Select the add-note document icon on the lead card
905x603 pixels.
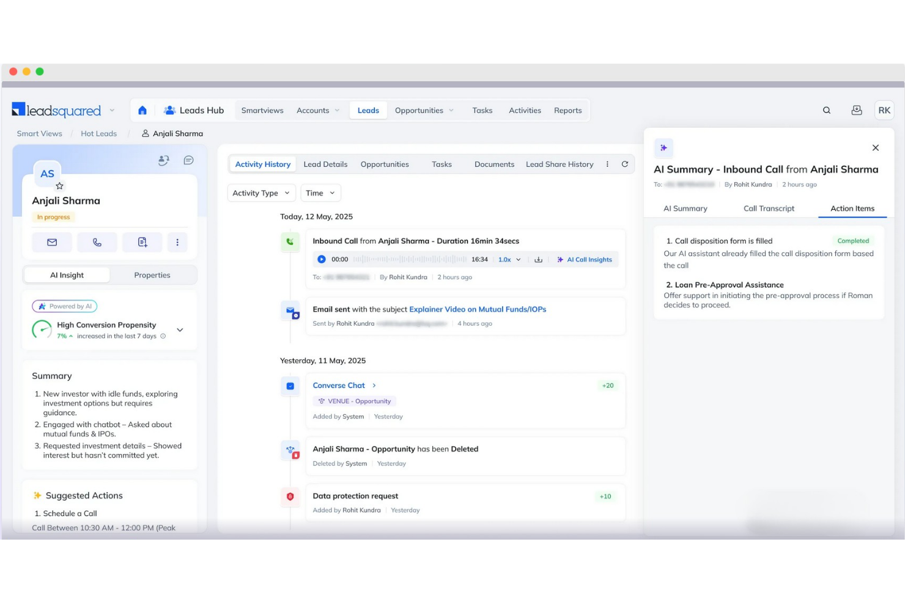pos(142,242)
